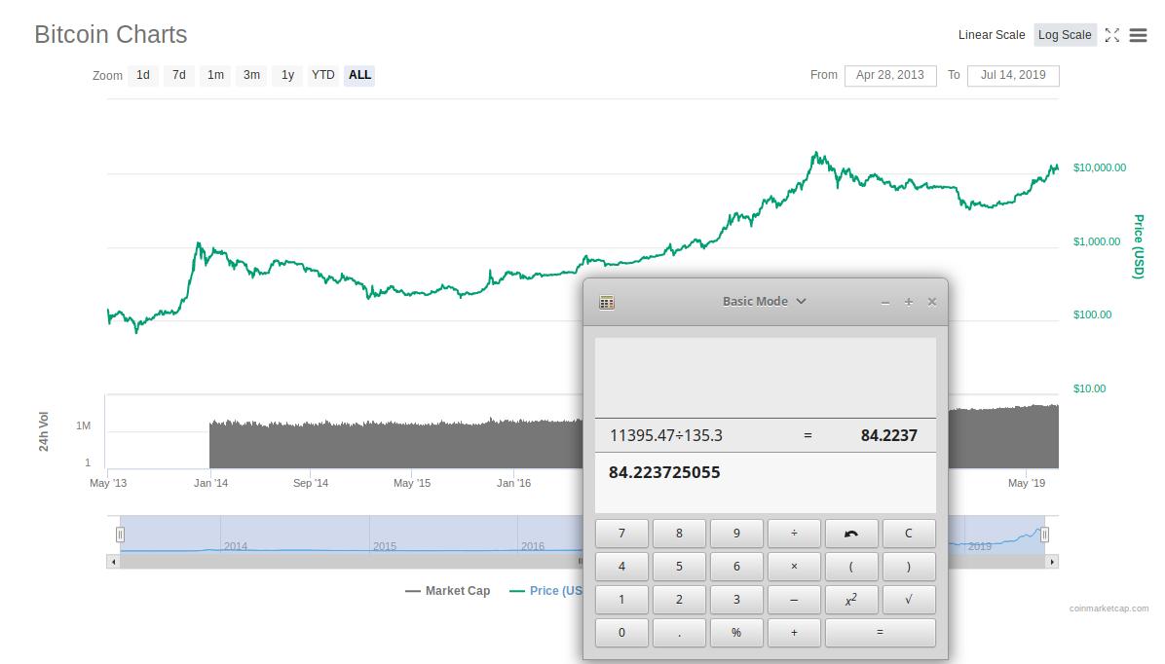Viewport: 1165px width, 664px height.
Task: Click the calculator C clear button
Action: [909, 534]
